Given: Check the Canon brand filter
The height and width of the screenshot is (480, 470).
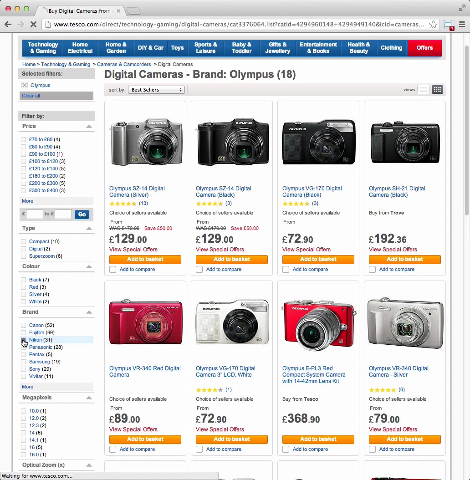Looking at the screenshot, I should [23, 325].
